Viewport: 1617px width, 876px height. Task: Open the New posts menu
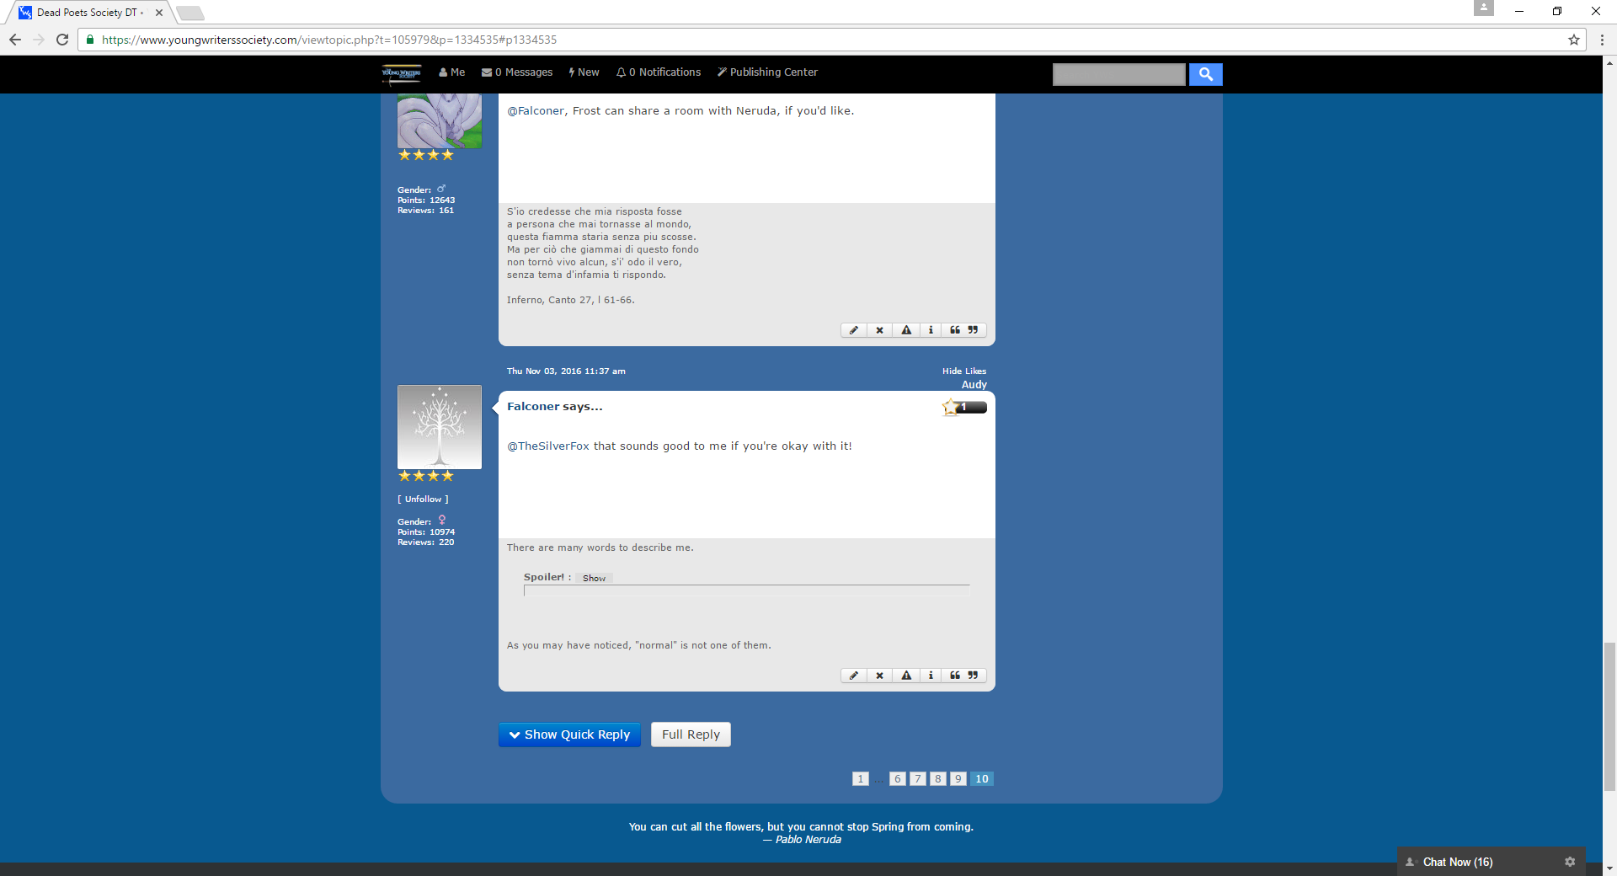click(584, 72)
